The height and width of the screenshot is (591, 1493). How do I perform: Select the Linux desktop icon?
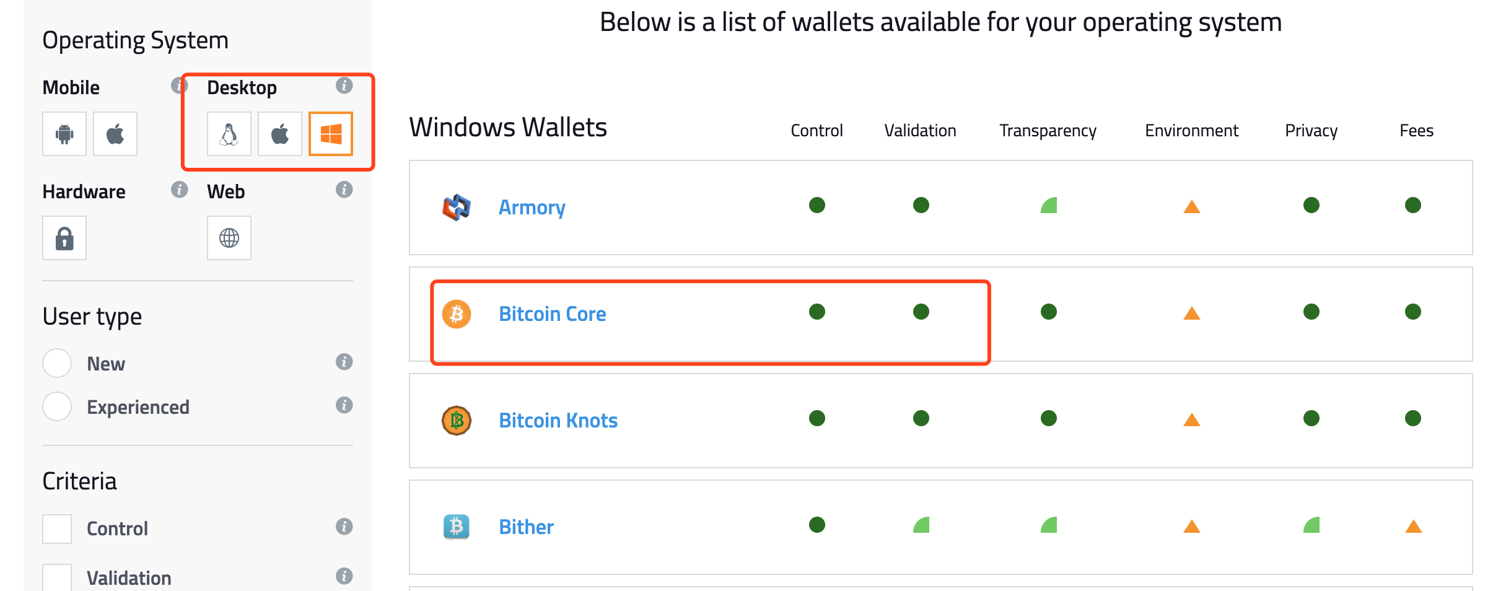click(229, 134)
